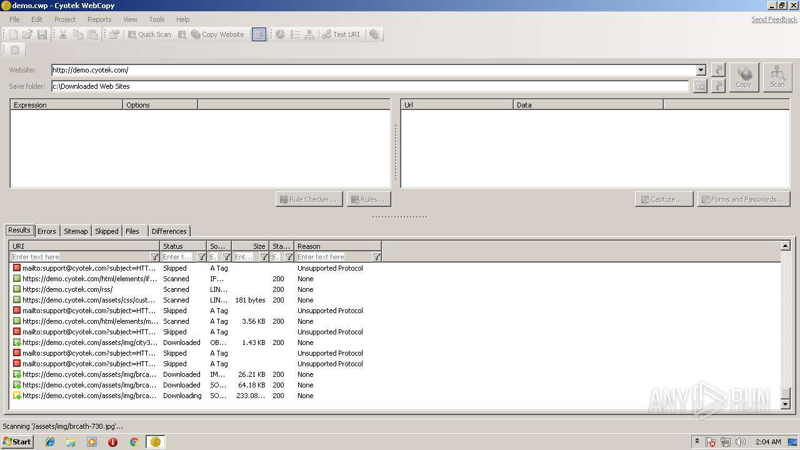The height and width of the screenshot is (450, 800).
Task: Open Project Properties toolbar icon
Action: pyautogui.click(x=114, y=34)
